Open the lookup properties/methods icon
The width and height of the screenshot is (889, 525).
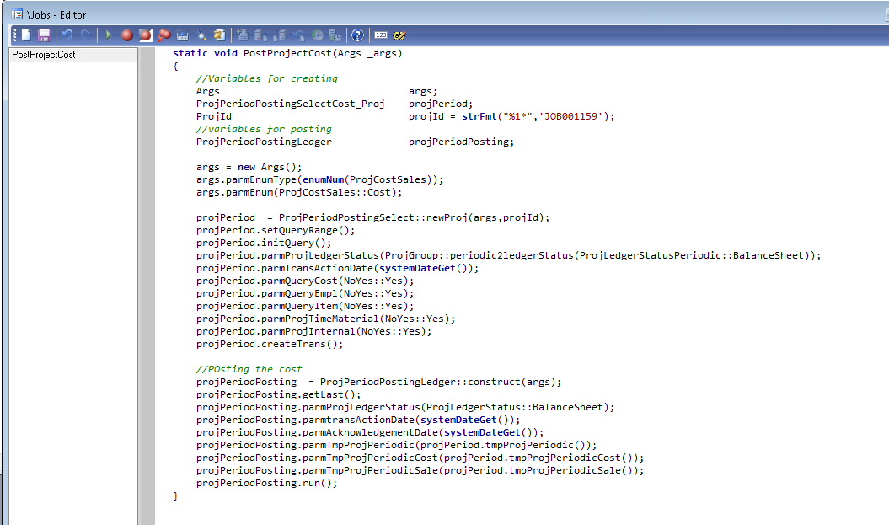(201, 35)
